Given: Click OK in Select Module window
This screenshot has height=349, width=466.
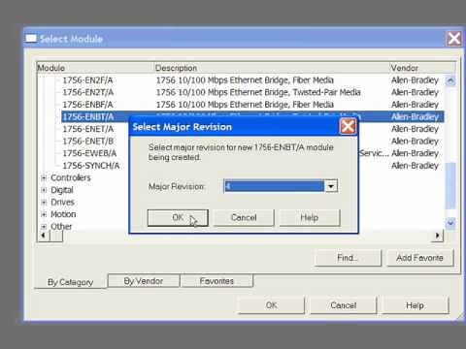Looking at the screenshot, I should tap(271, 305).
